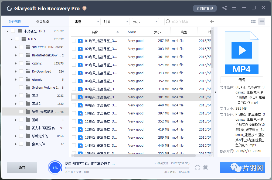Click the mp4 file icon for 14狼泽
272x180 pixels.
80,146
